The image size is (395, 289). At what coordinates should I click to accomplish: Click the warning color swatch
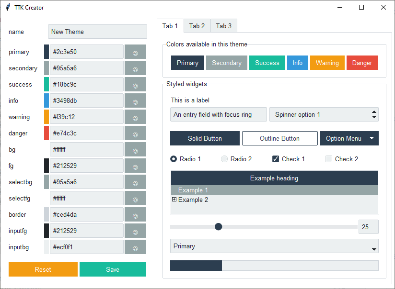[x=46, y=117]
